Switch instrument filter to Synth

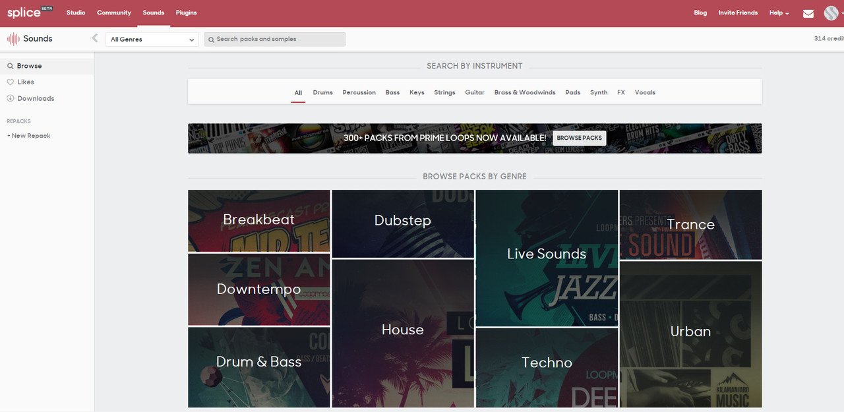click(x=598, y=92)
